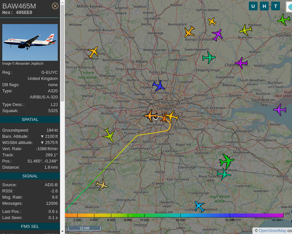Select the tan aircraft near Haslemere

coord(102,185)
